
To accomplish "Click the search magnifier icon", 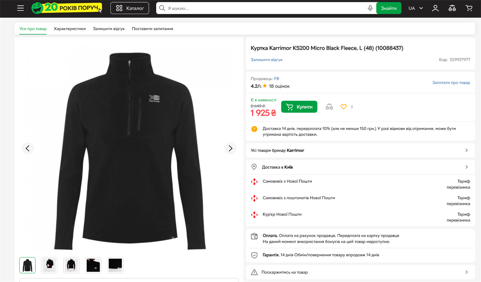I will 162,8.
